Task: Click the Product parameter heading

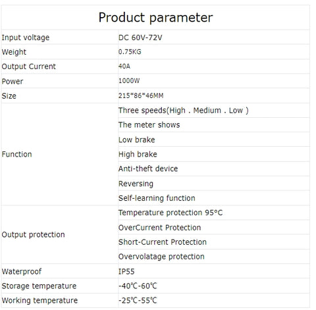Action: pyautogui.click(x=155, y=18)
